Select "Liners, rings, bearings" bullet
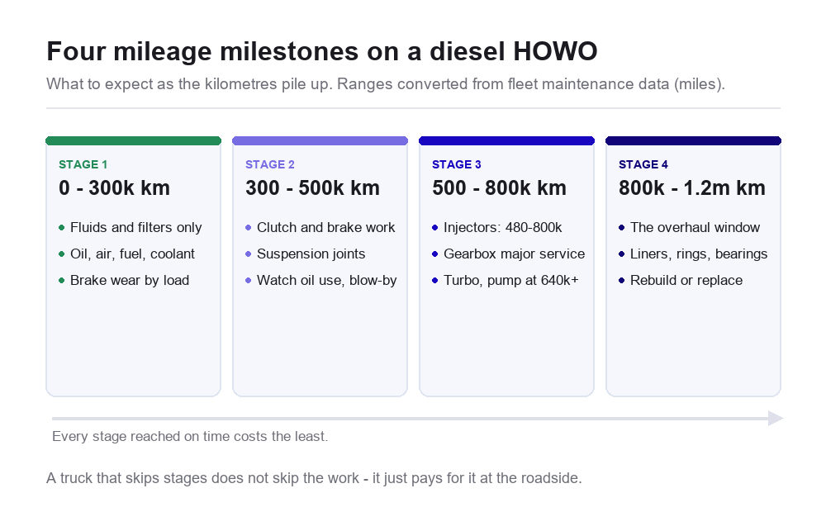 click(x=693, y=254)
